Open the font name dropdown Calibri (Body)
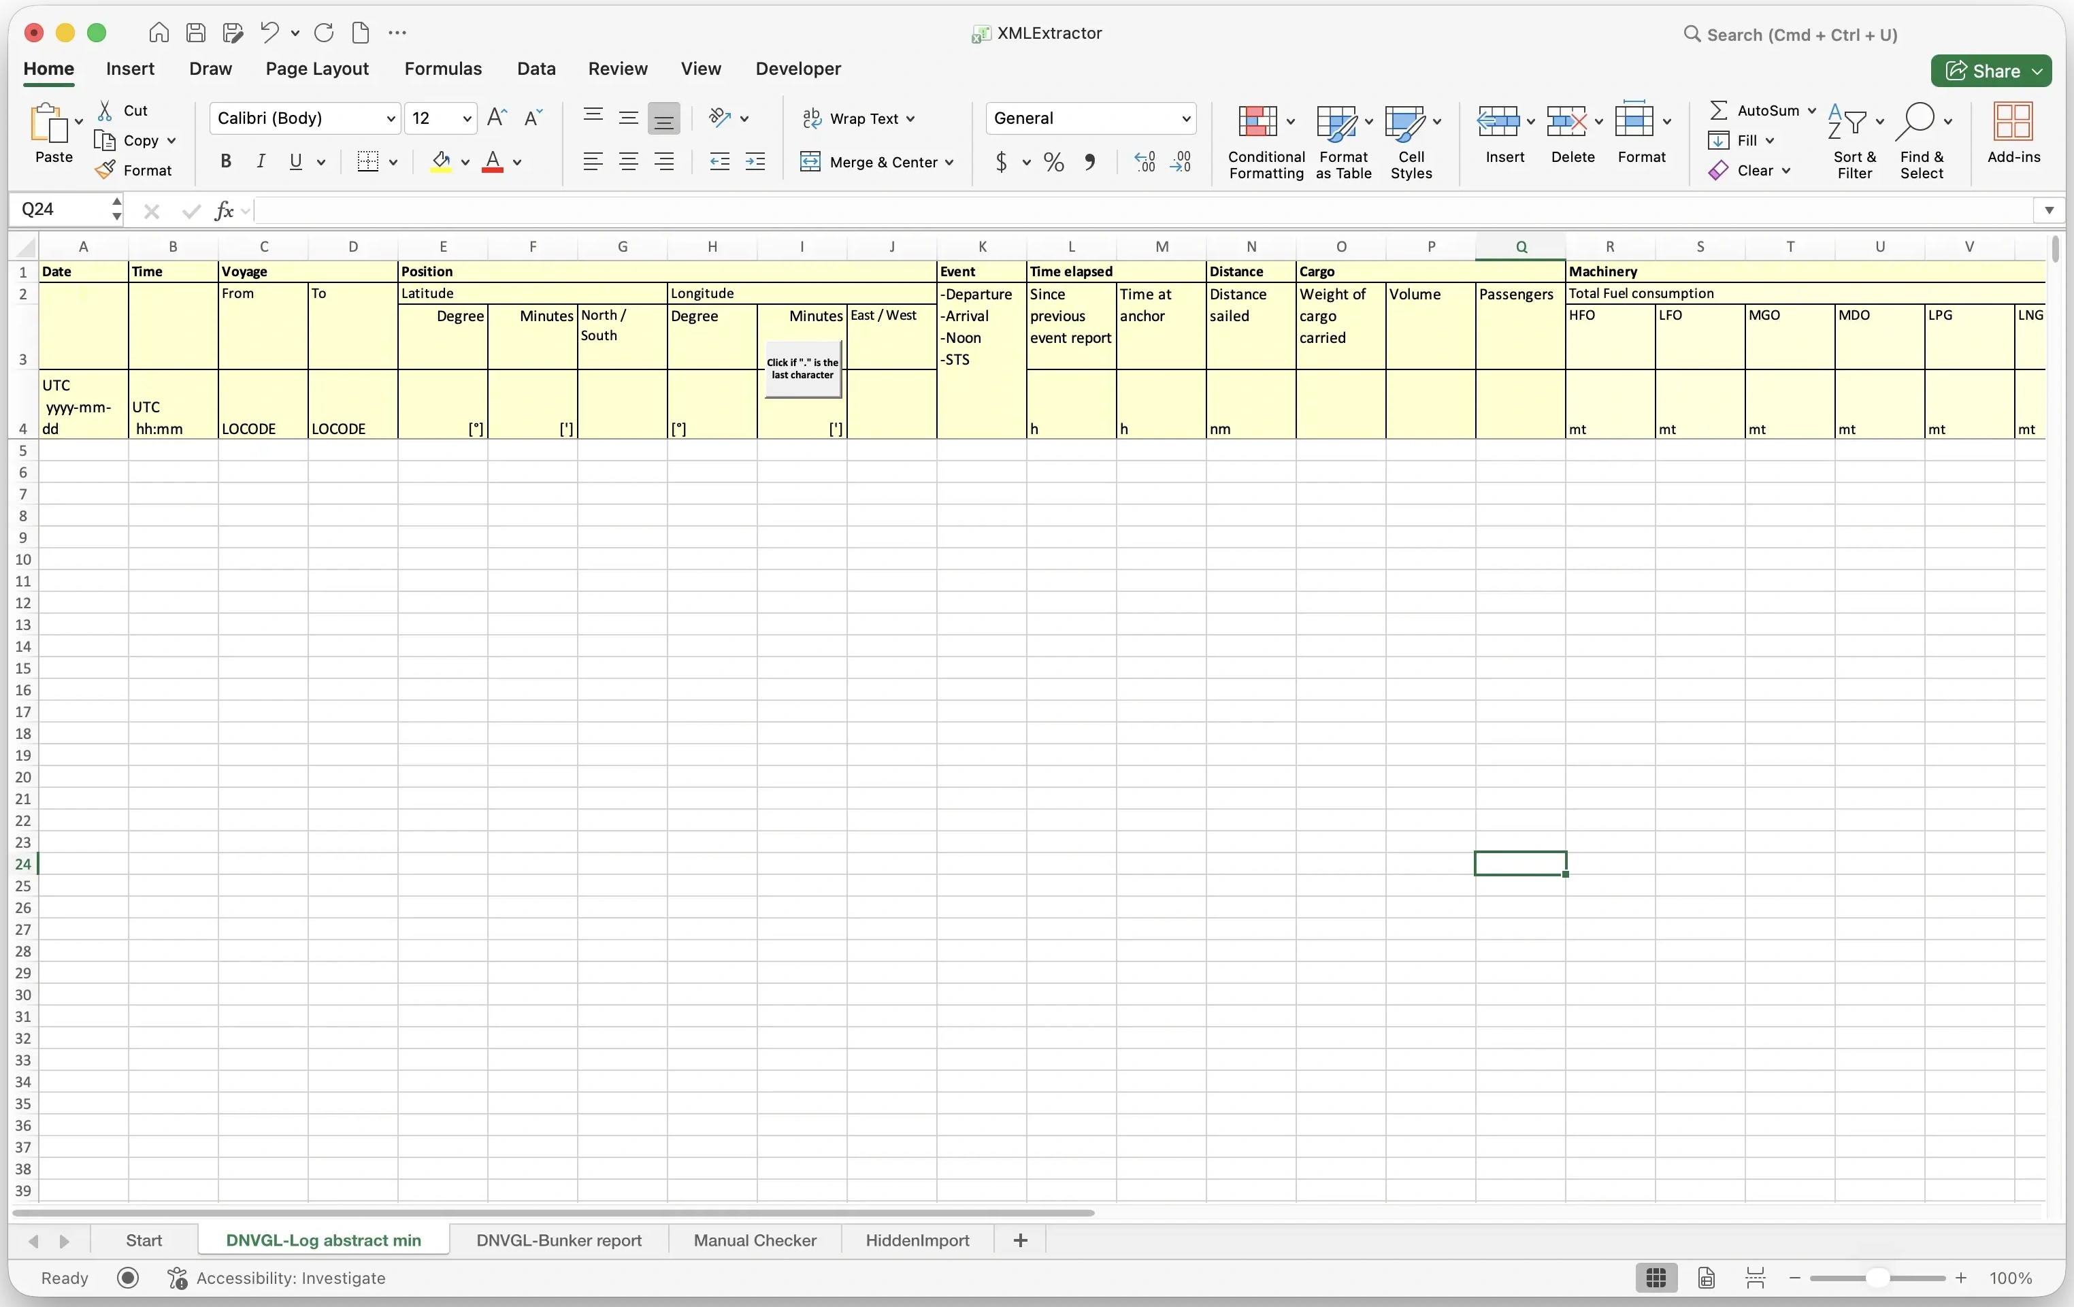2074x1307 pixels. click(x=390, y=118)
